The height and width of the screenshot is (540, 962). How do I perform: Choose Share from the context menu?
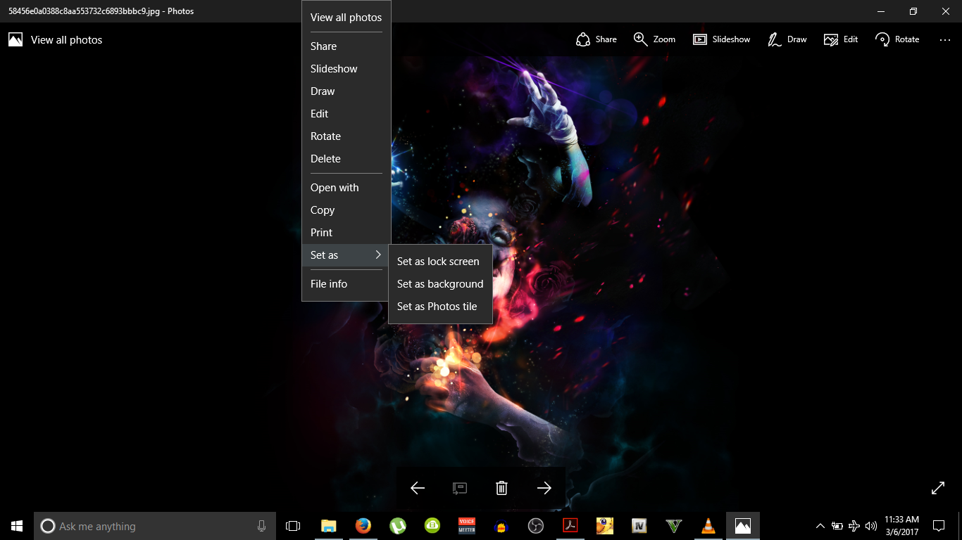point(346,46)
